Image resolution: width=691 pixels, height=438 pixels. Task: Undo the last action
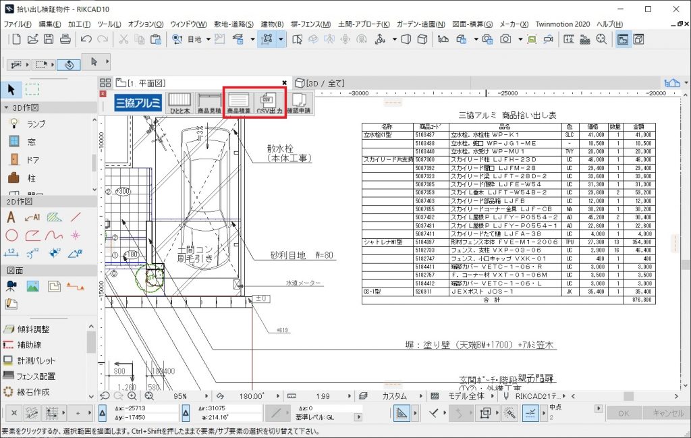pyautogui.click(x=86, y=39)
